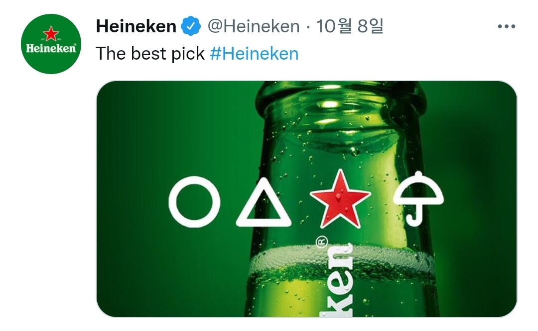Select the bold Heineken display name
538x331 pixels.
tap(136, 26)
